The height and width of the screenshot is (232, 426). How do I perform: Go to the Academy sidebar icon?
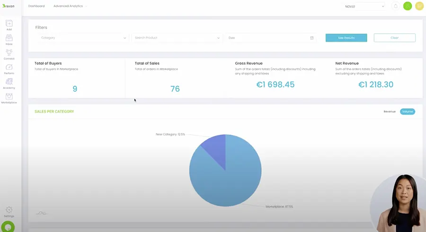coord(9,84)
